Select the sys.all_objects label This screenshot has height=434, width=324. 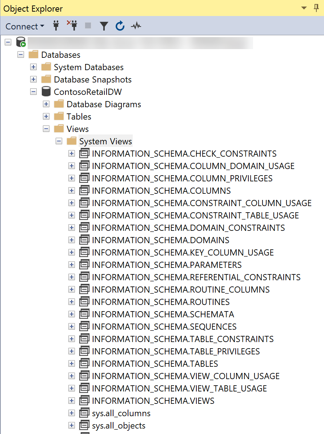tap(119, 426)
